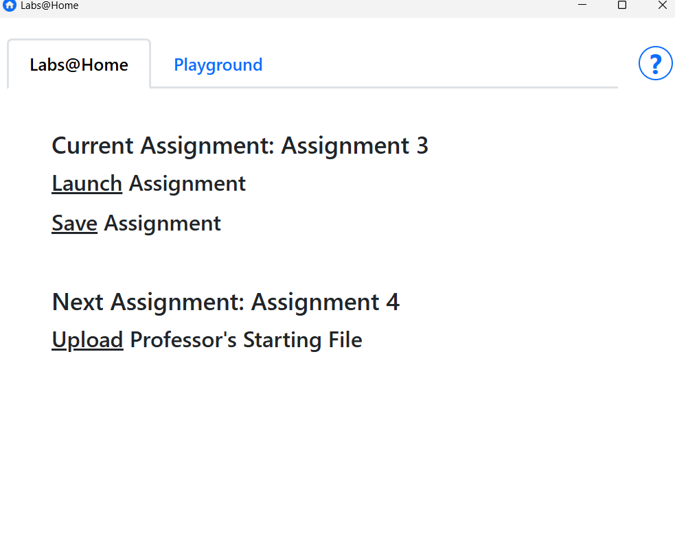Viewport: 675px width, 540px height.
Task: Switch to the Playground tab
Action: [218, 64]
